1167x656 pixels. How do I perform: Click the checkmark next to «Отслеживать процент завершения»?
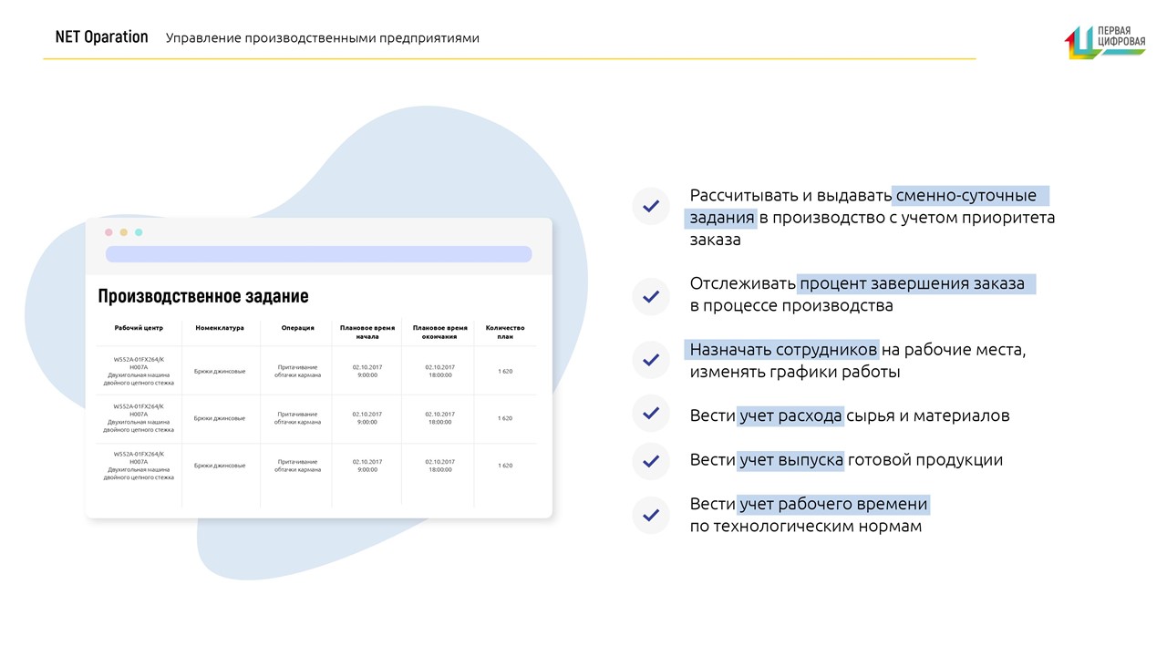(x=651, y=296)
